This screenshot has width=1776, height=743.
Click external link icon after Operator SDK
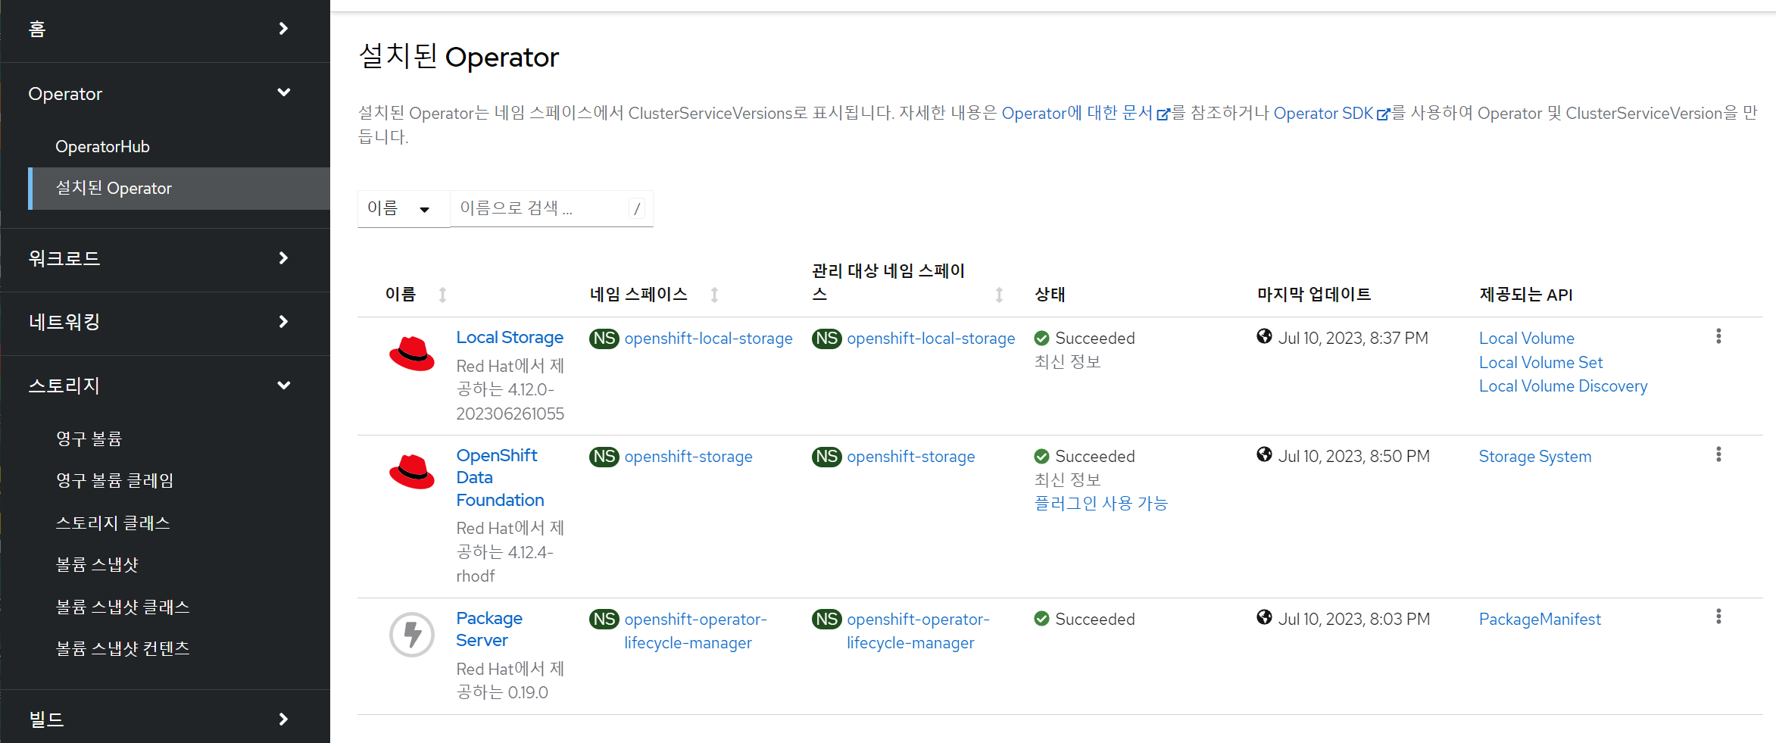[x=1384, y=114]
